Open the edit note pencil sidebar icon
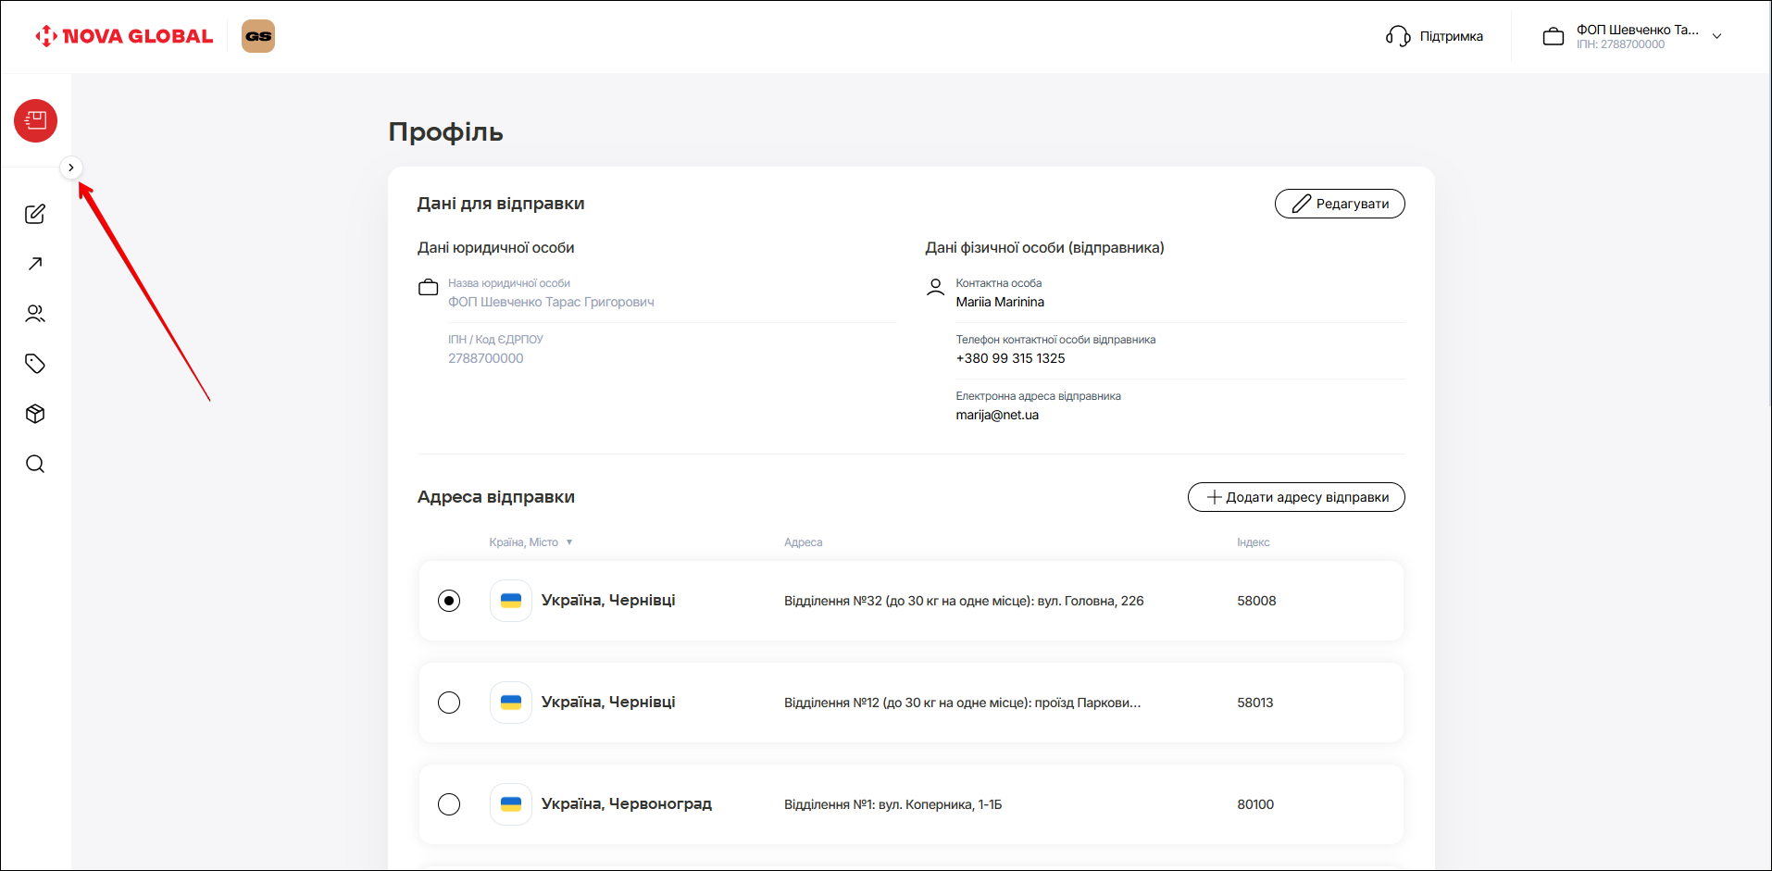The width and height of the screenshot is (1772, 871). click(35, 214)
